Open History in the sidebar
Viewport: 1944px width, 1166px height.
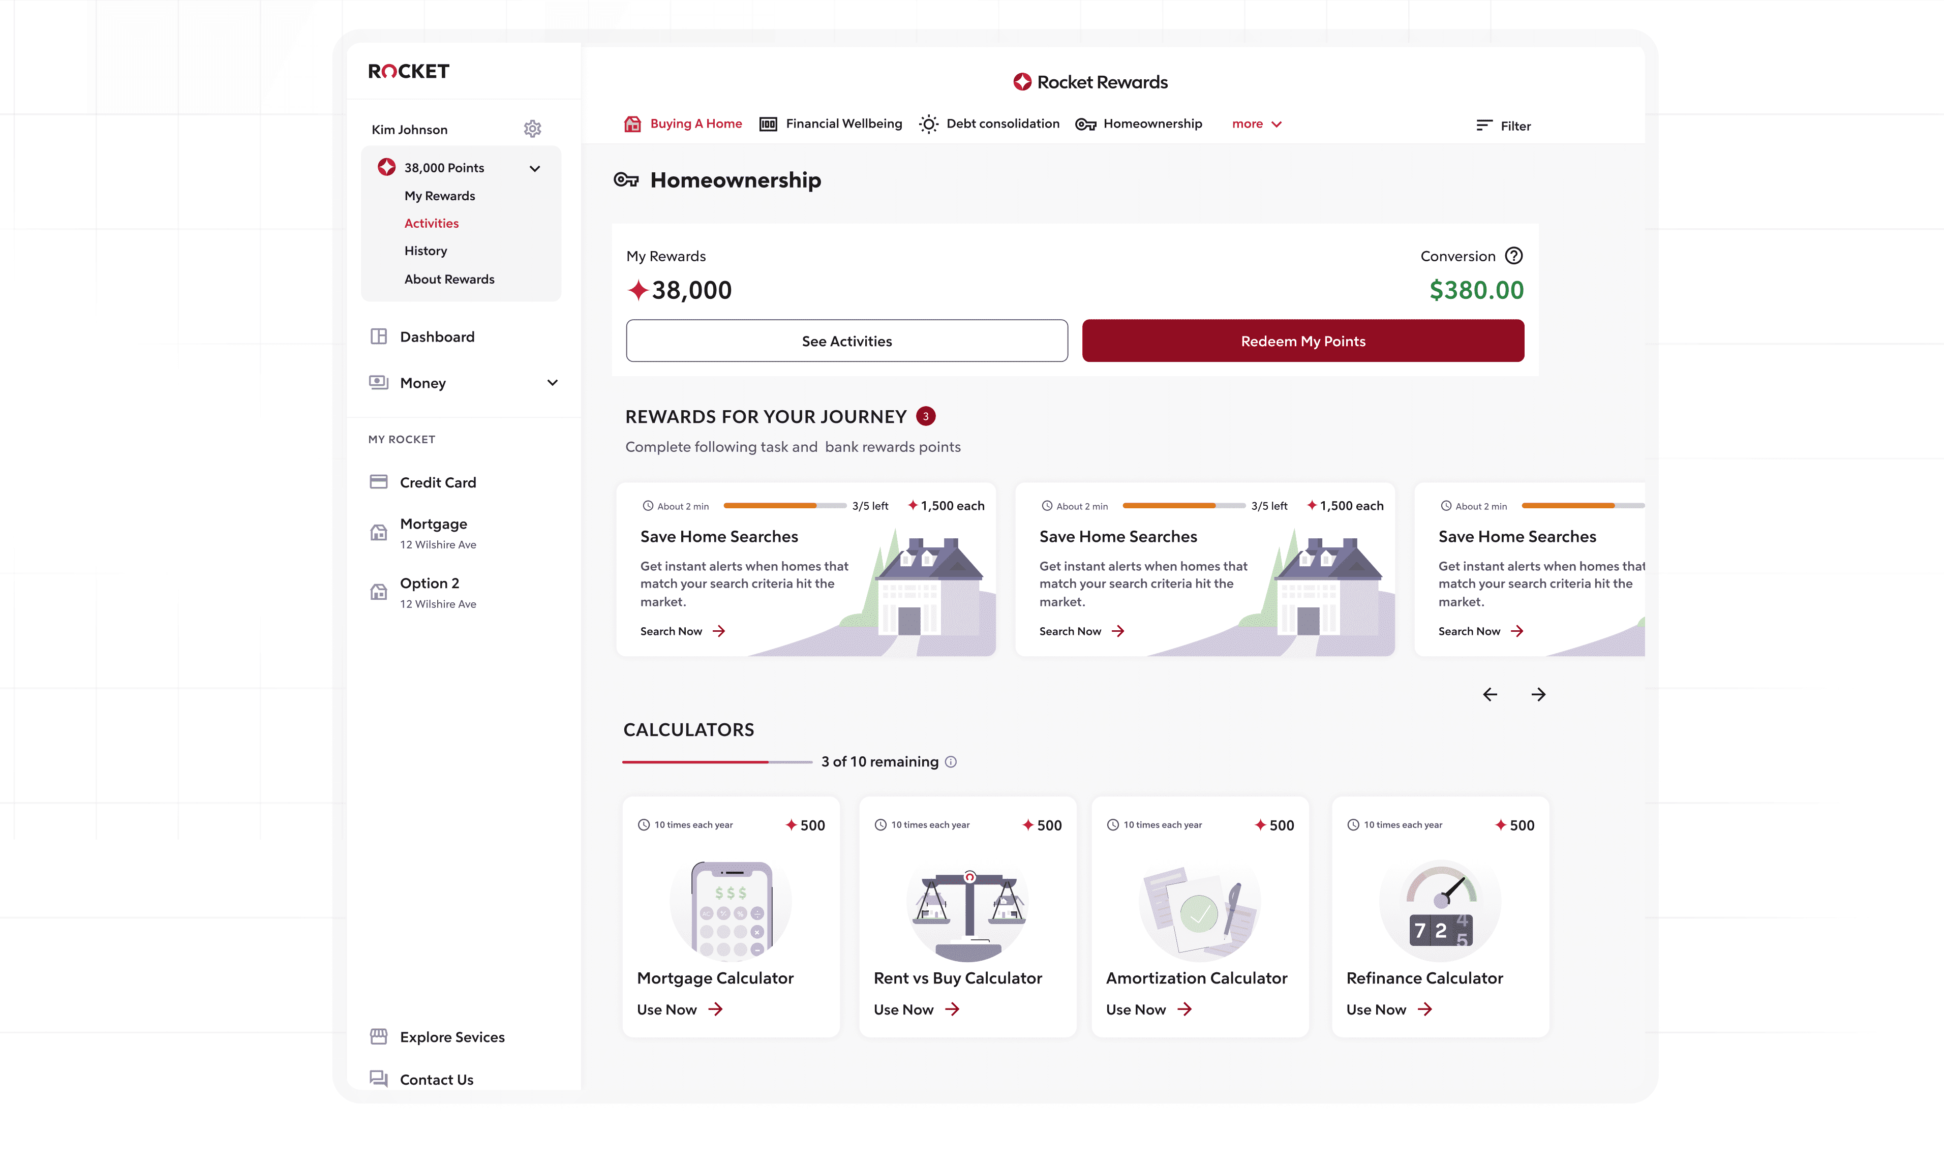426,251
